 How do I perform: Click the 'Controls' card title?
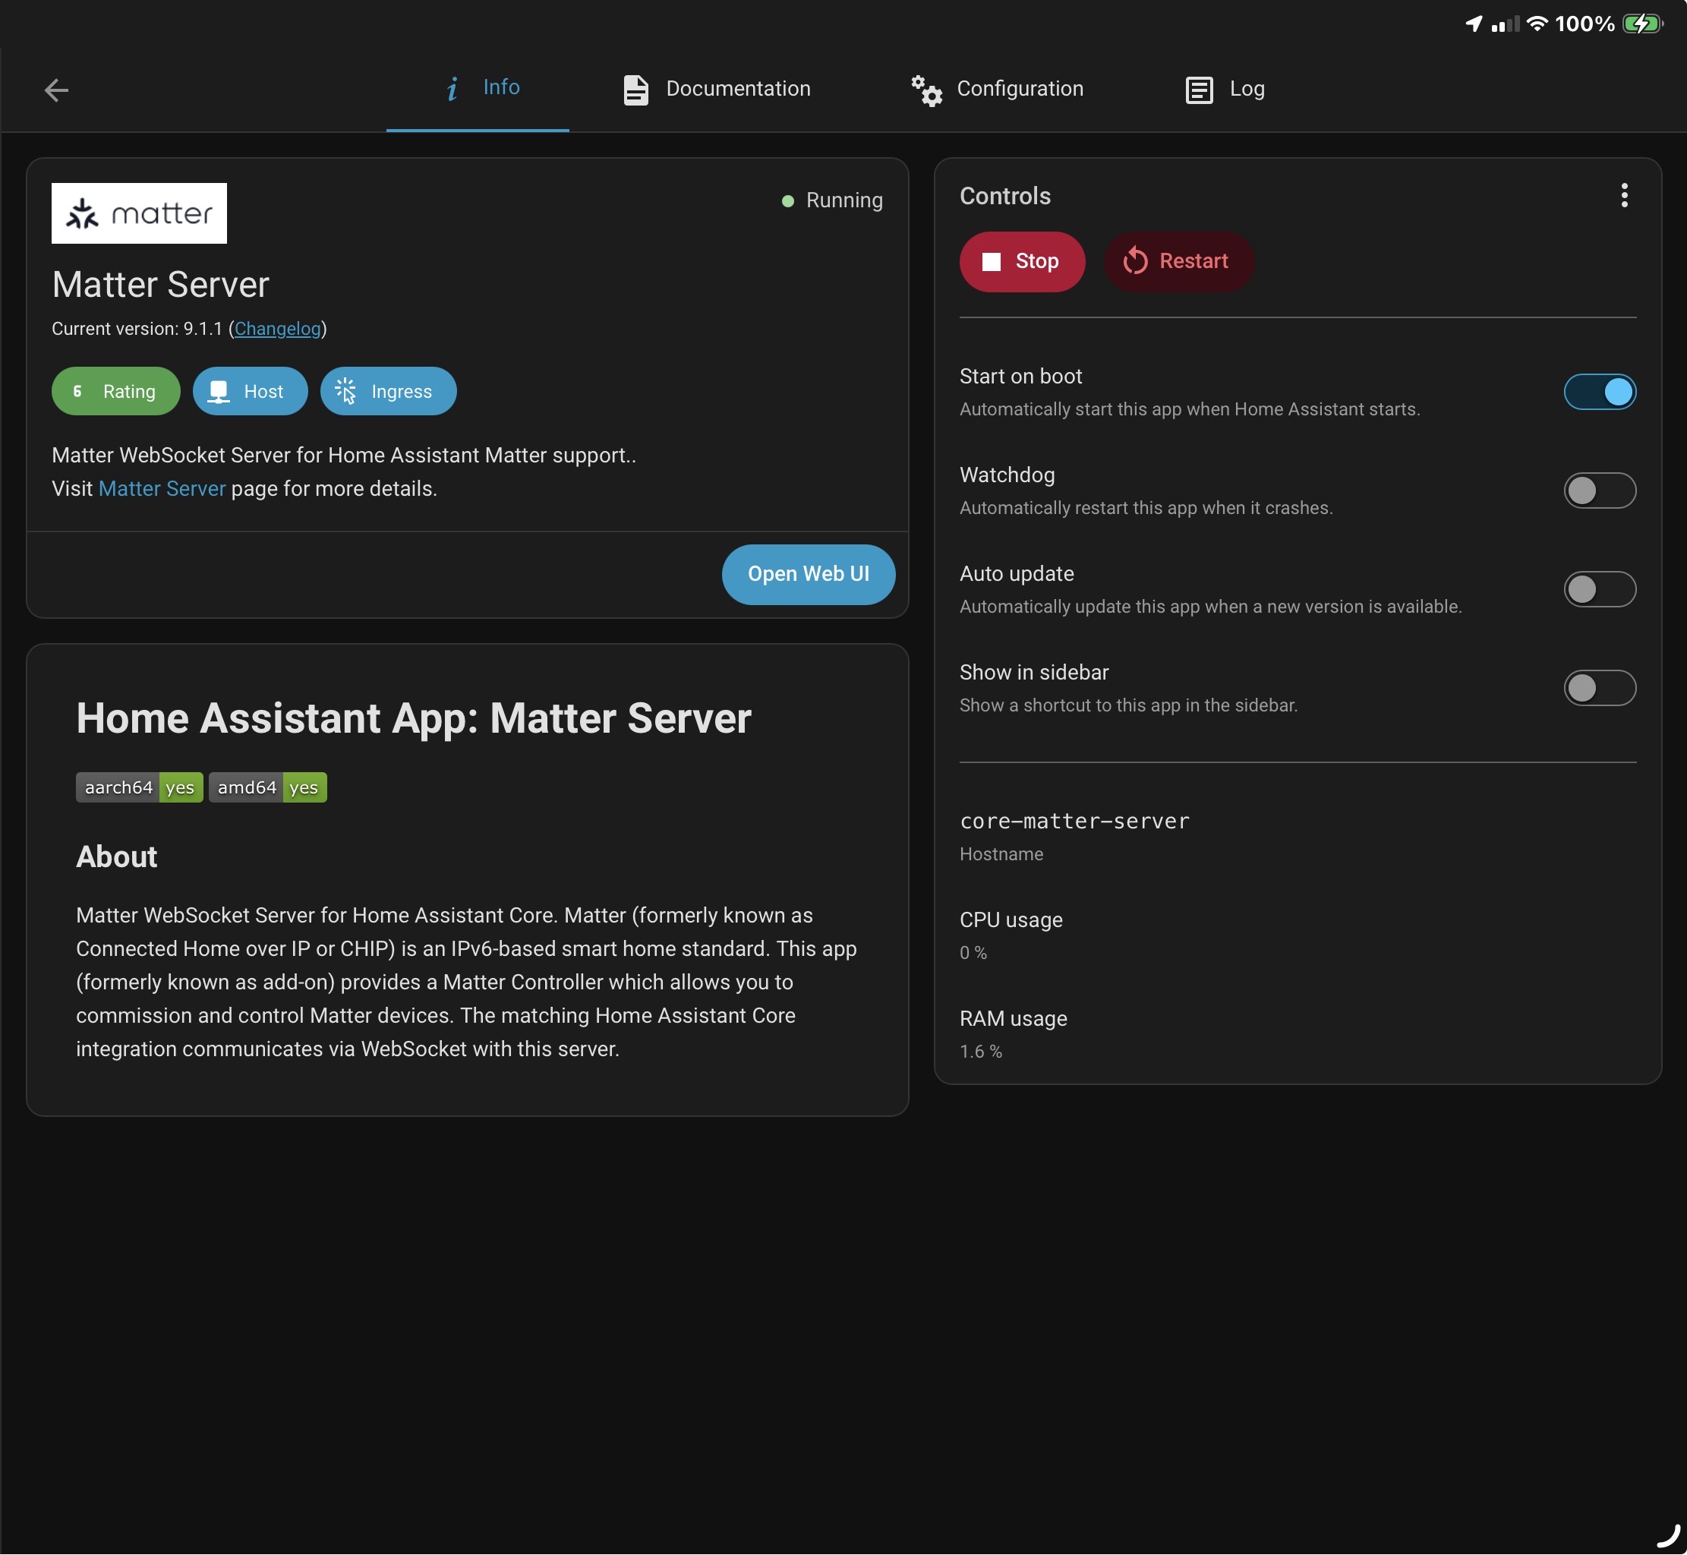pos(1005,196)
